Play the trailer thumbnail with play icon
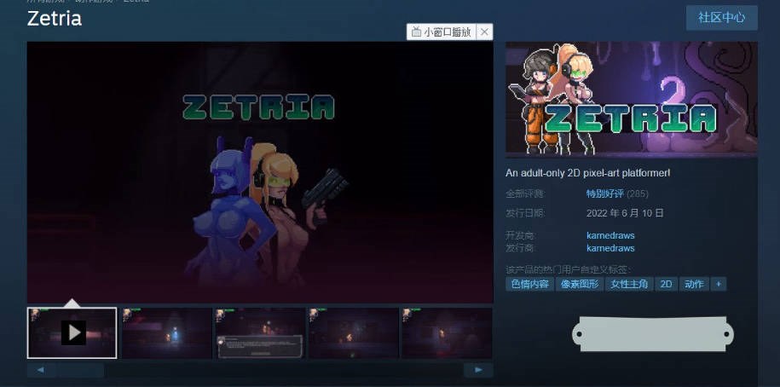This screenshot has height=387, width=780. point(72,332)
